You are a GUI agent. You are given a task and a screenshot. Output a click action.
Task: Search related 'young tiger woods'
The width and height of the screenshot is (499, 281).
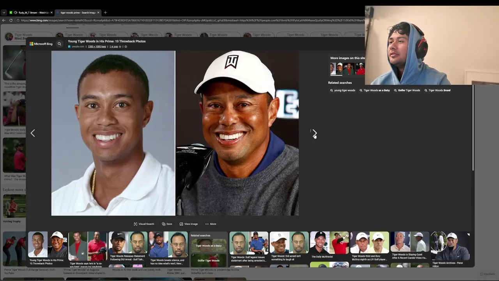(x=343, y=90)
